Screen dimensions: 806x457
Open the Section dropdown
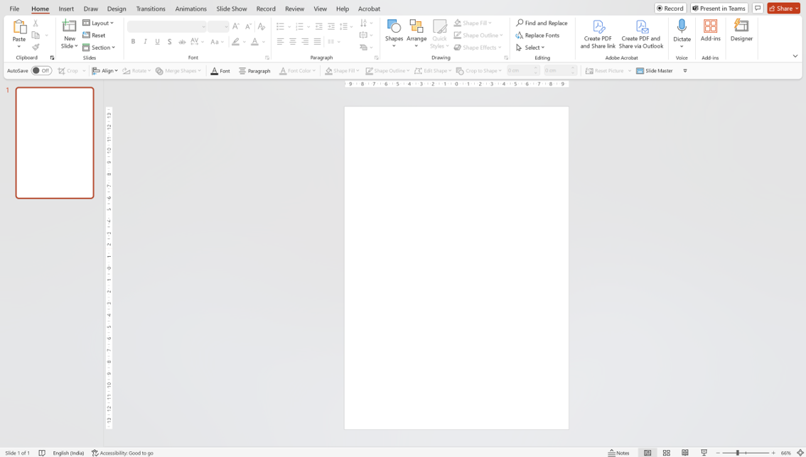pos(99,48)
